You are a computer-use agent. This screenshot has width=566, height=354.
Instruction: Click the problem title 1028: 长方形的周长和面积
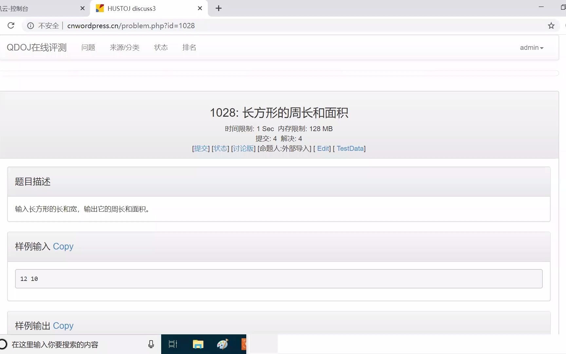coord(279,113)
